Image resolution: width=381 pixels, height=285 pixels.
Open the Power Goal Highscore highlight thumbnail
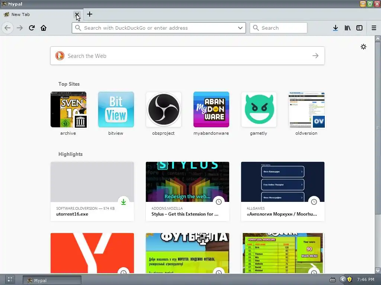coord(283,253)
